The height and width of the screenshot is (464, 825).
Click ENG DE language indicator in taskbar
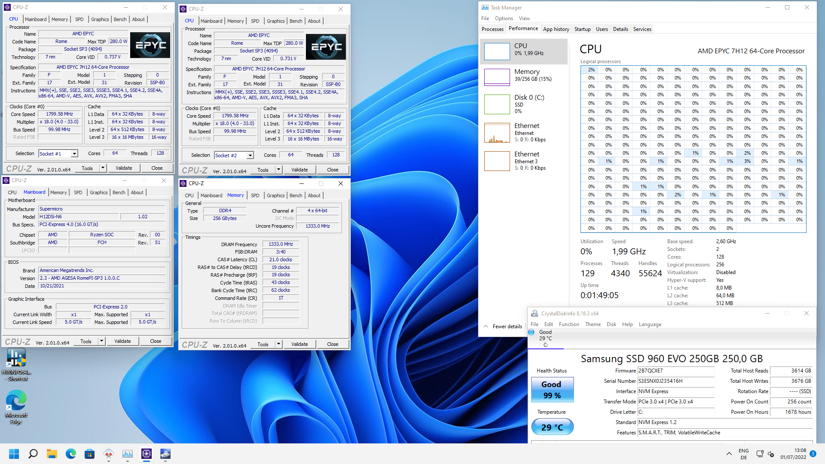pyautogui.click(x=743, y=454)
